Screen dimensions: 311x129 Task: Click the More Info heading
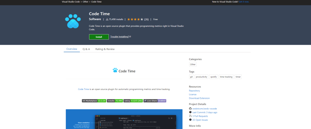coord(195,126)
